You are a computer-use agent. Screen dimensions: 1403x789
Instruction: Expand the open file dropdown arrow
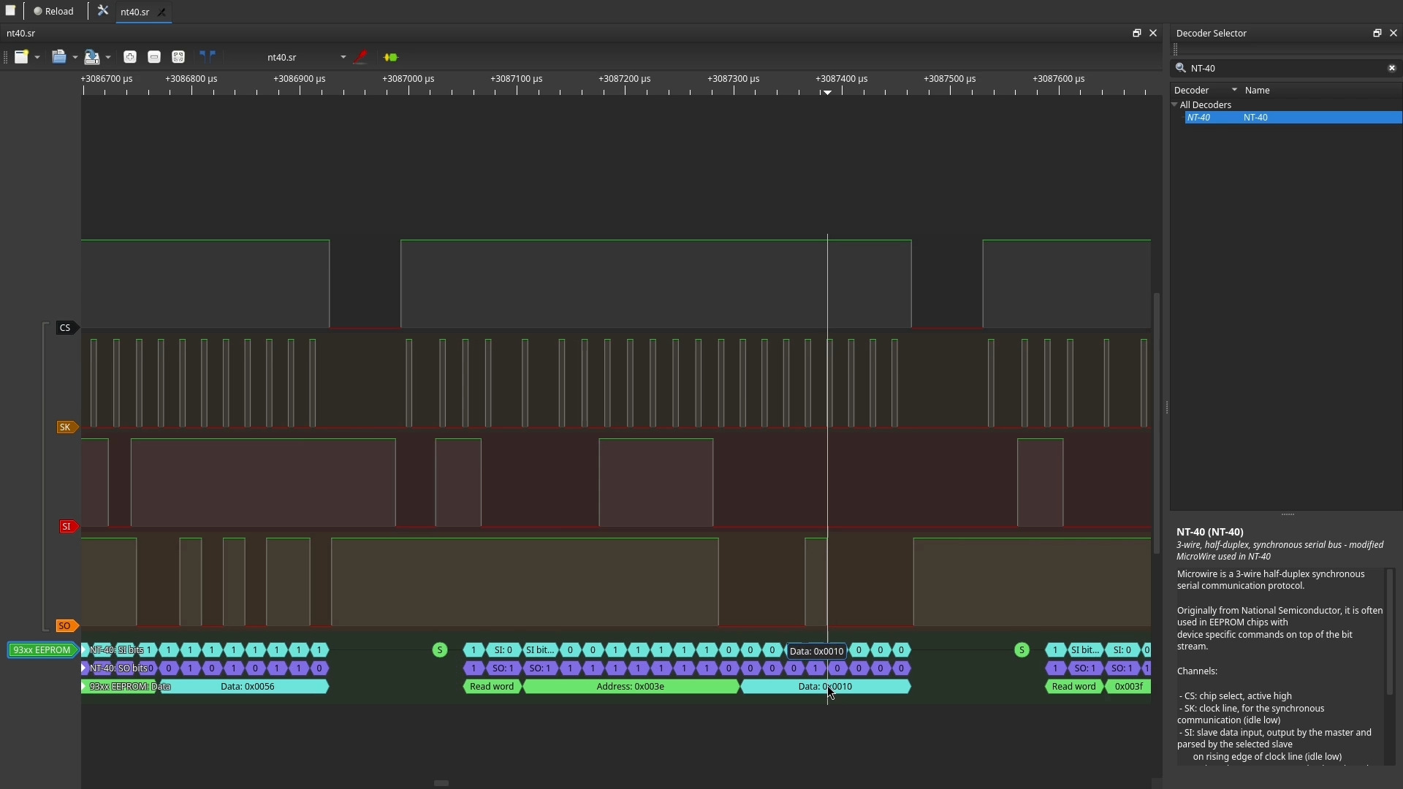(75, 57)
